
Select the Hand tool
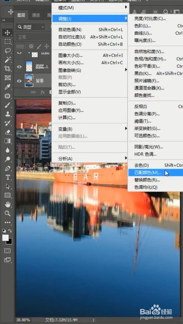coord(7,204)
